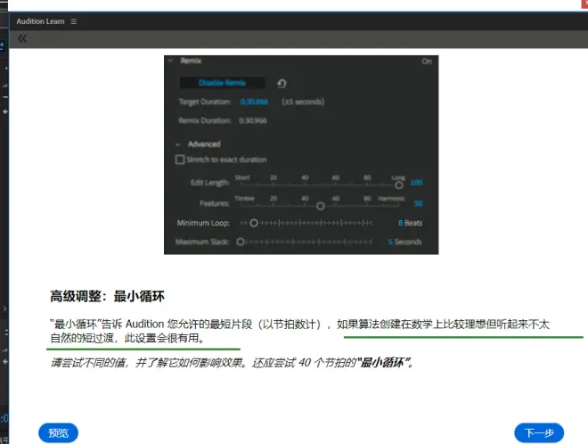Click the Edit Length value 100
Viewport: 588px width, 444px height.
pos(416,183)
